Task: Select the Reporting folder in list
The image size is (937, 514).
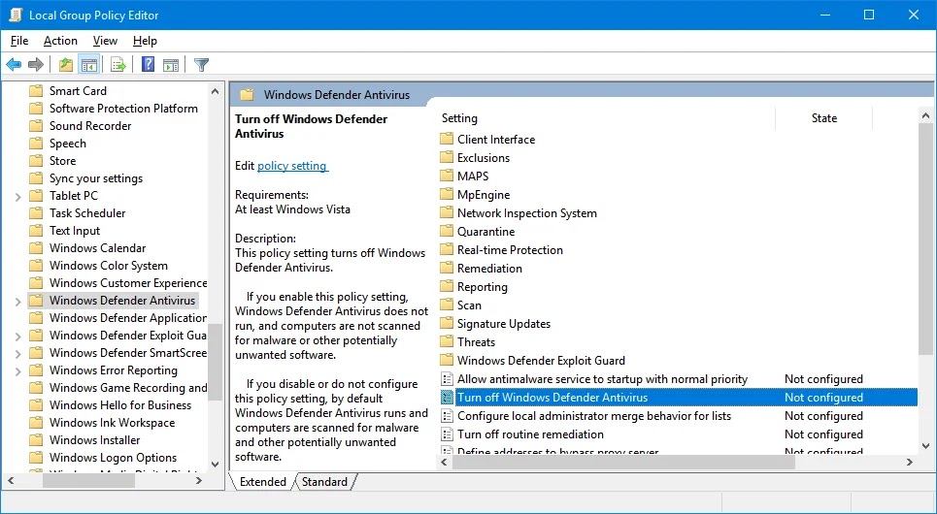Action: [483, 287]
